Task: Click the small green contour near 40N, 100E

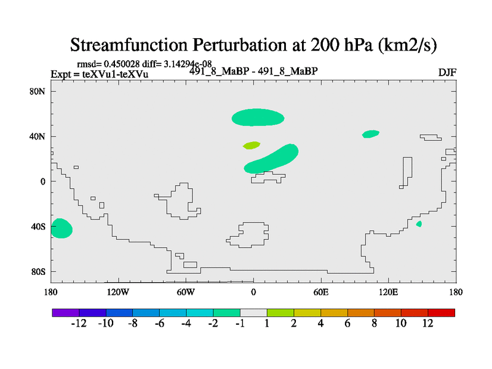Action: [371, 133]
